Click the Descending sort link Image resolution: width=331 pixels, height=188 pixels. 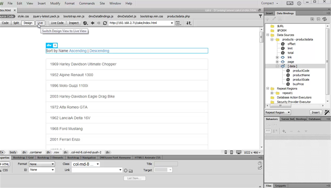(x=99, y=51)
